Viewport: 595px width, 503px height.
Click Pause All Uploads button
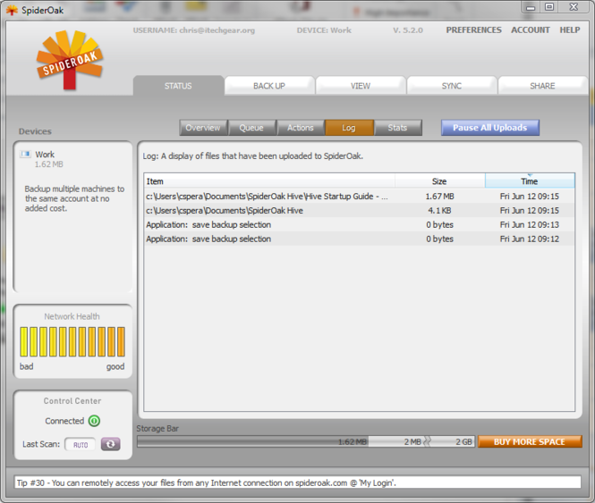point(490,128)
